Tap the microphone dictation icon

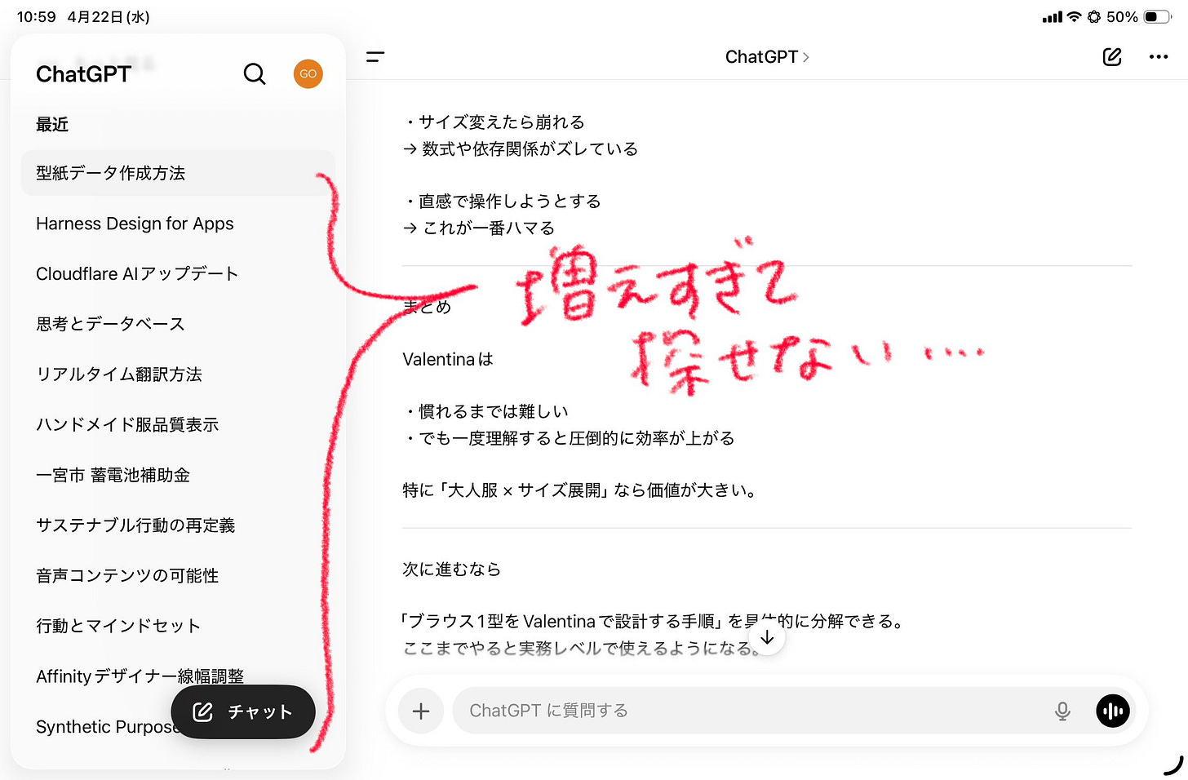(1062, 711)
